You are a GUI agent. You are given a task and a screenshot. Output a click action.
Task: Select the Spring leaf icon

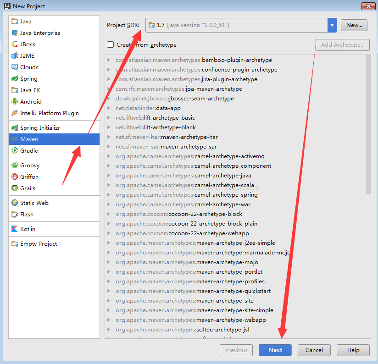pyautogui.click(x=15, y=78)
